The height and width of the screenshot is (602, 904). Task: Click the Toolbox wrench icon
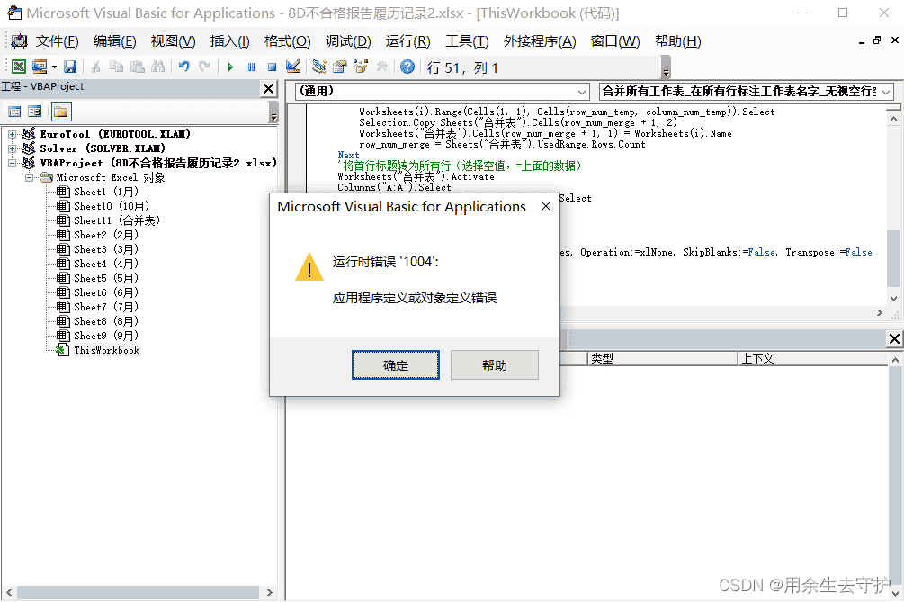click(381, 67)
